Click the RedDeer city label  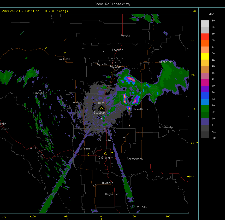(x=115, y=67)
